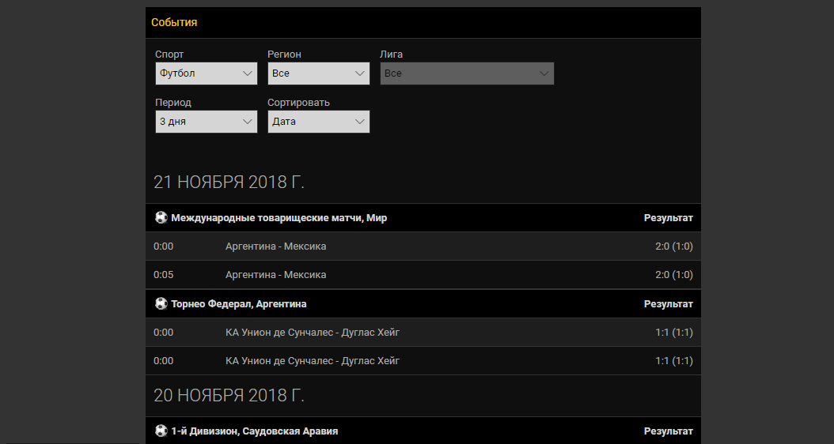Open the Регион dropdown showing Все

tap(319, 73)
